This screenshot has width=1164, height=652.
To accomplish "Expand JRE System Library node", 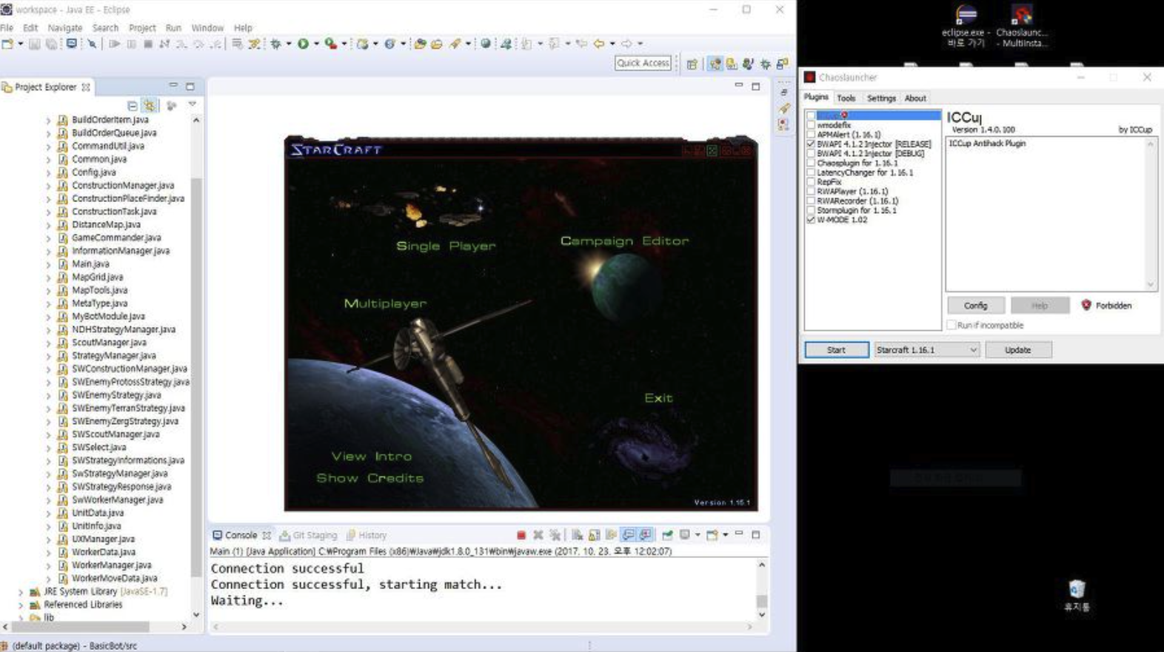I will pyautogui.click(x=21, y=592).
